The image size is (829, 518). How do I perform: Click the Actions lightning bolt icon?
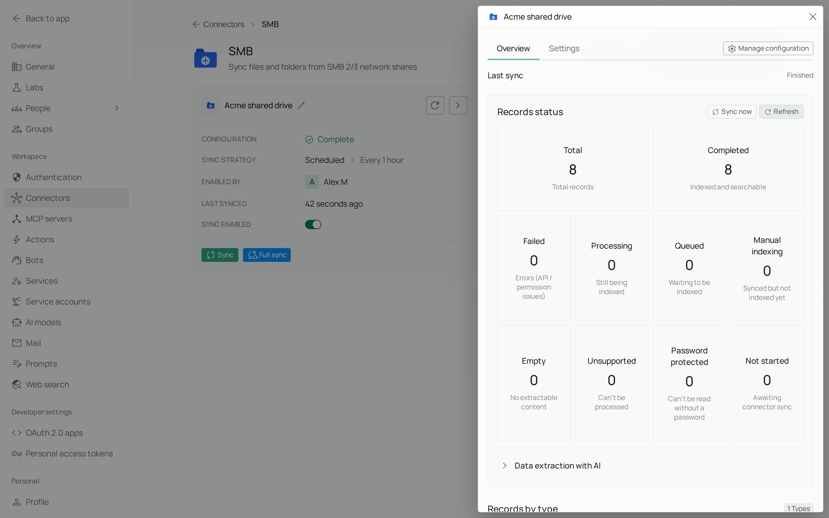pos(16,239)
